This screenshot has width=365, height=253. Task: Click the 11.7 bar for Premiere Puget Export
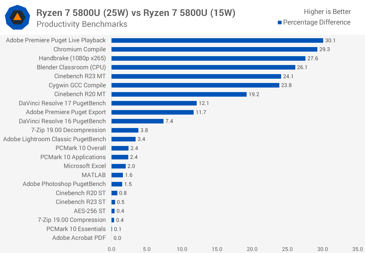pyautogui.click(x=153, y=112)
